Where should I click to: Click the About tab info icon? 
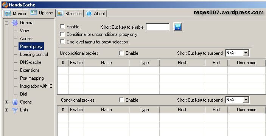click(89, 13)
